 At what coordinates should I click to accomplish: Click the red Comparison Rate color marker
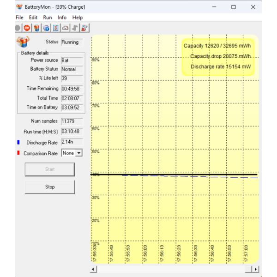point(18,153)
